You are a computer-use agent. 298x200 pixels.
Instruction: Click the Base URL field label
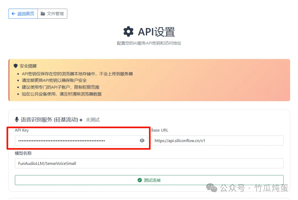tap(160, 130)
